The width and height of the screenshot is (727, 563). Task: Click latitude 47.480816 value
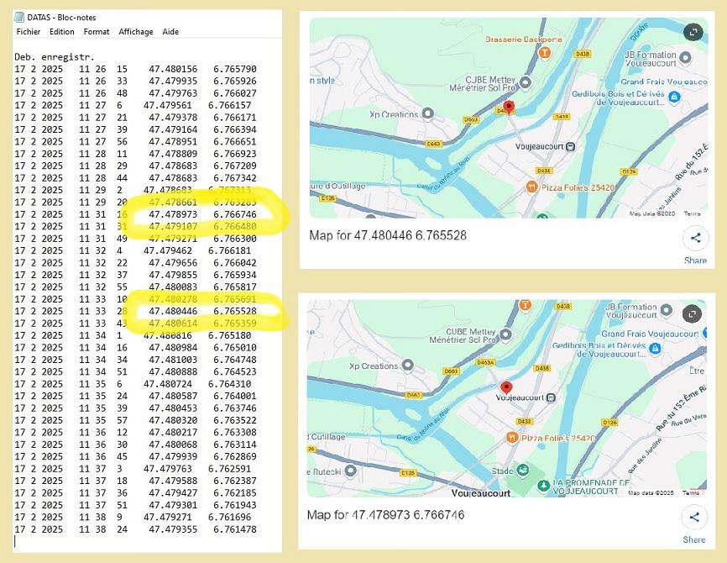[x=167, y=335]
